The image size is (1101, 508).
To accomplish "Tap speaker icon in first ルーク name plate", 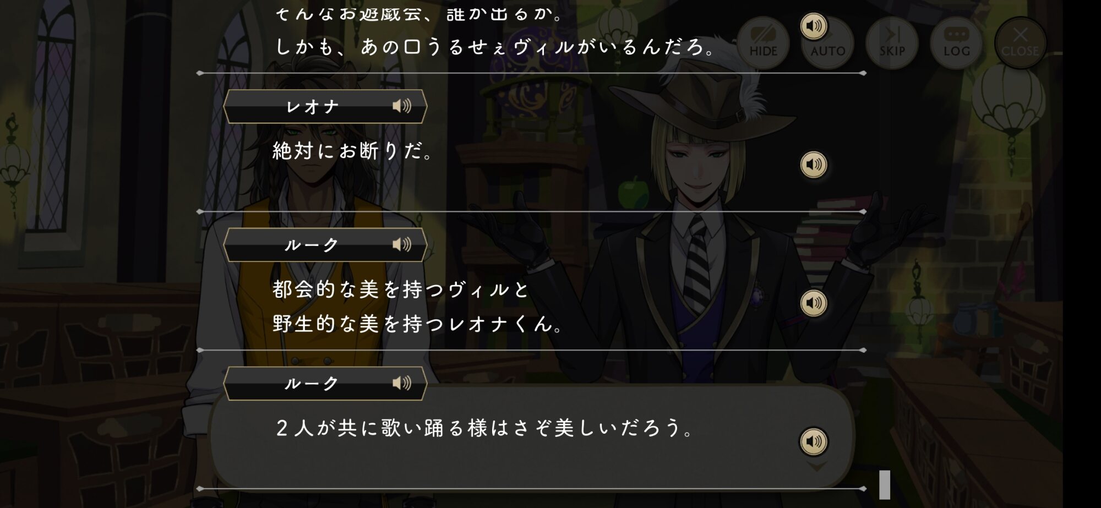I will tap(402, 244).
